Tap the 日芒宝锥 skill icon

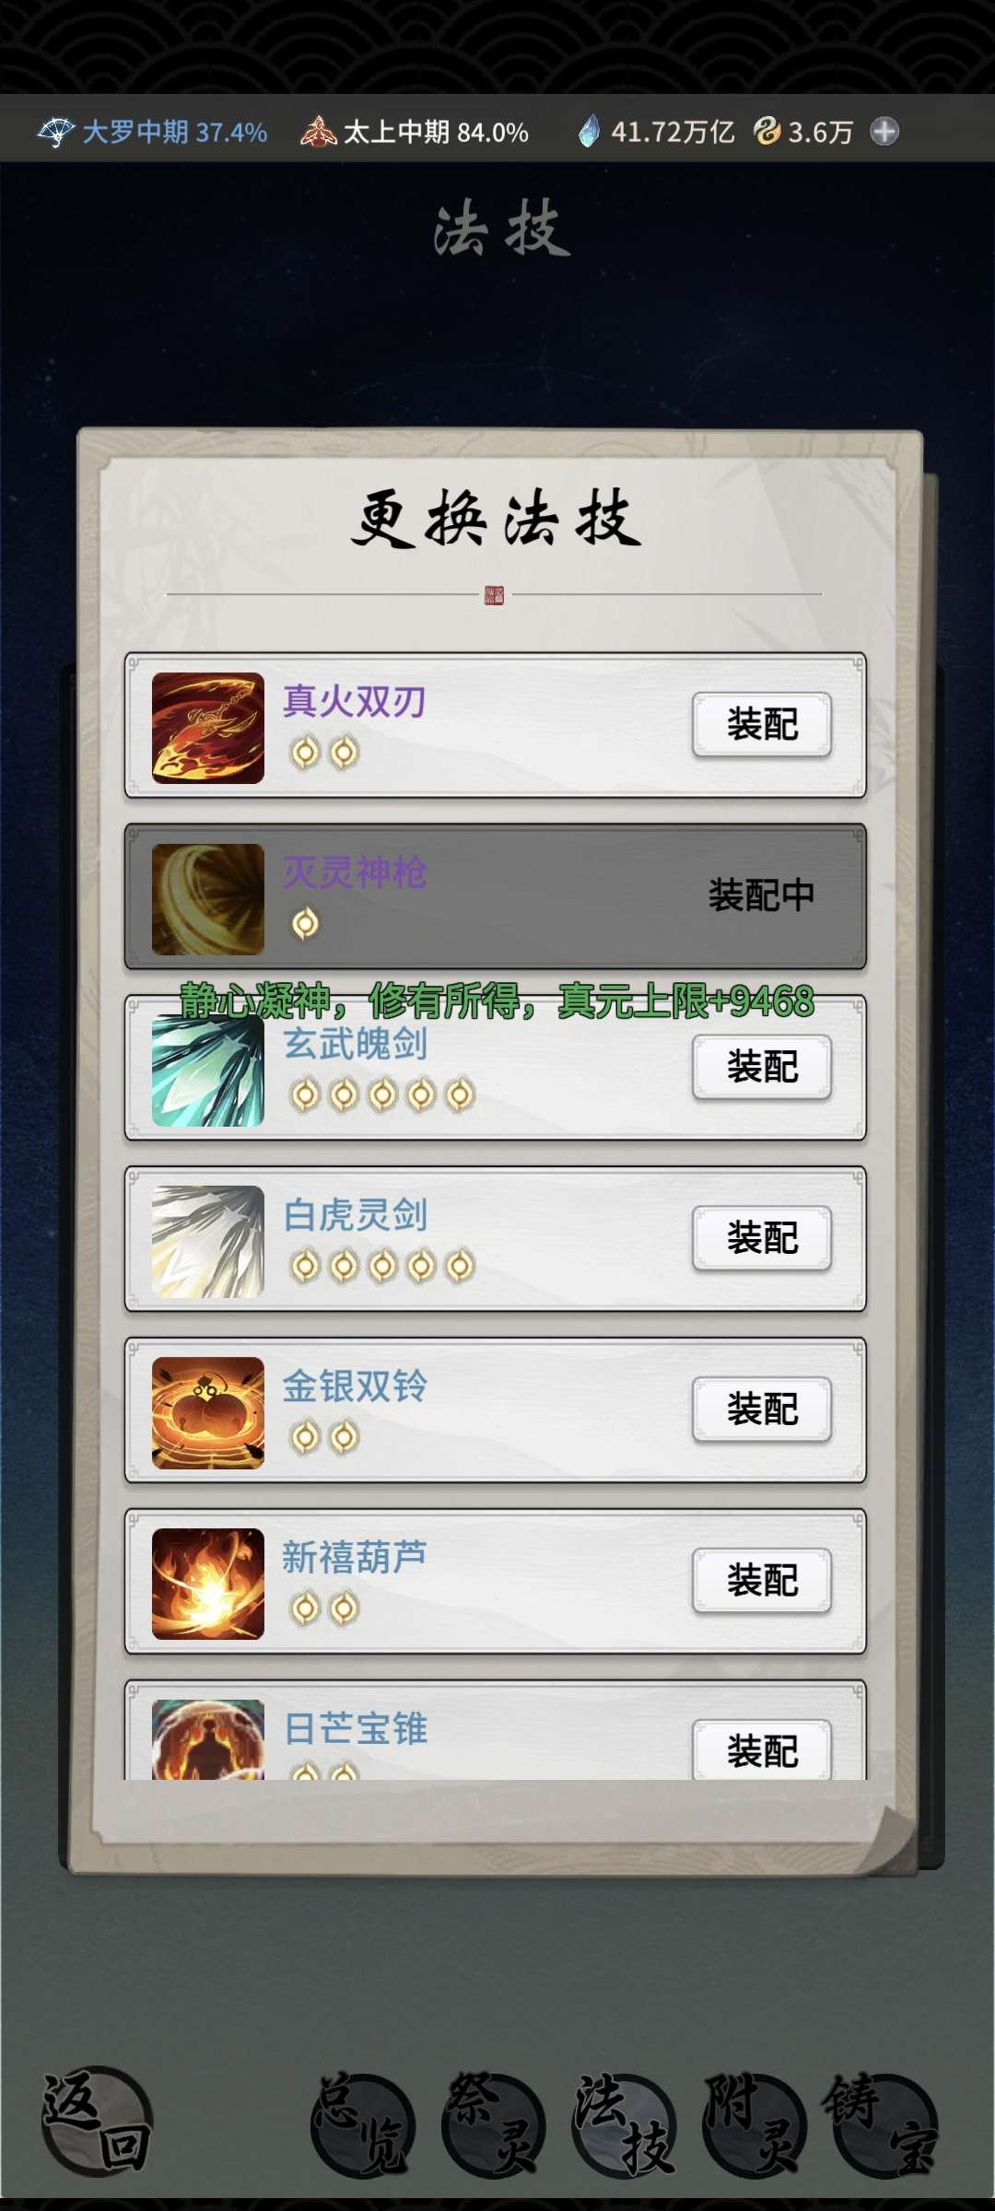pyautogui.click(x=207, y=1739)
